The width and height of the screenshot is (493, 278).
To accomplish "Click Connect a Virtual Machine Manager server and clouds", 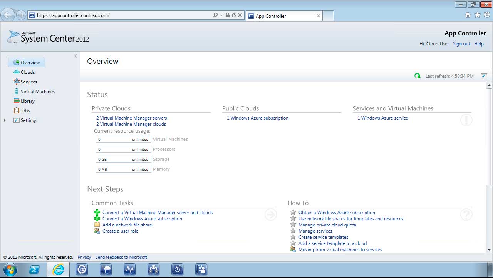I will coord(158,213).
